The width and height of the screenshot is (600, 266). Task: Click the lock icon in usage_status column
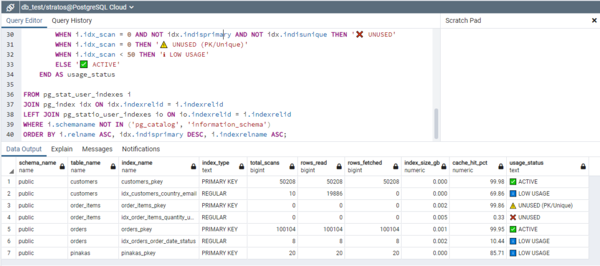coord(583,166)
